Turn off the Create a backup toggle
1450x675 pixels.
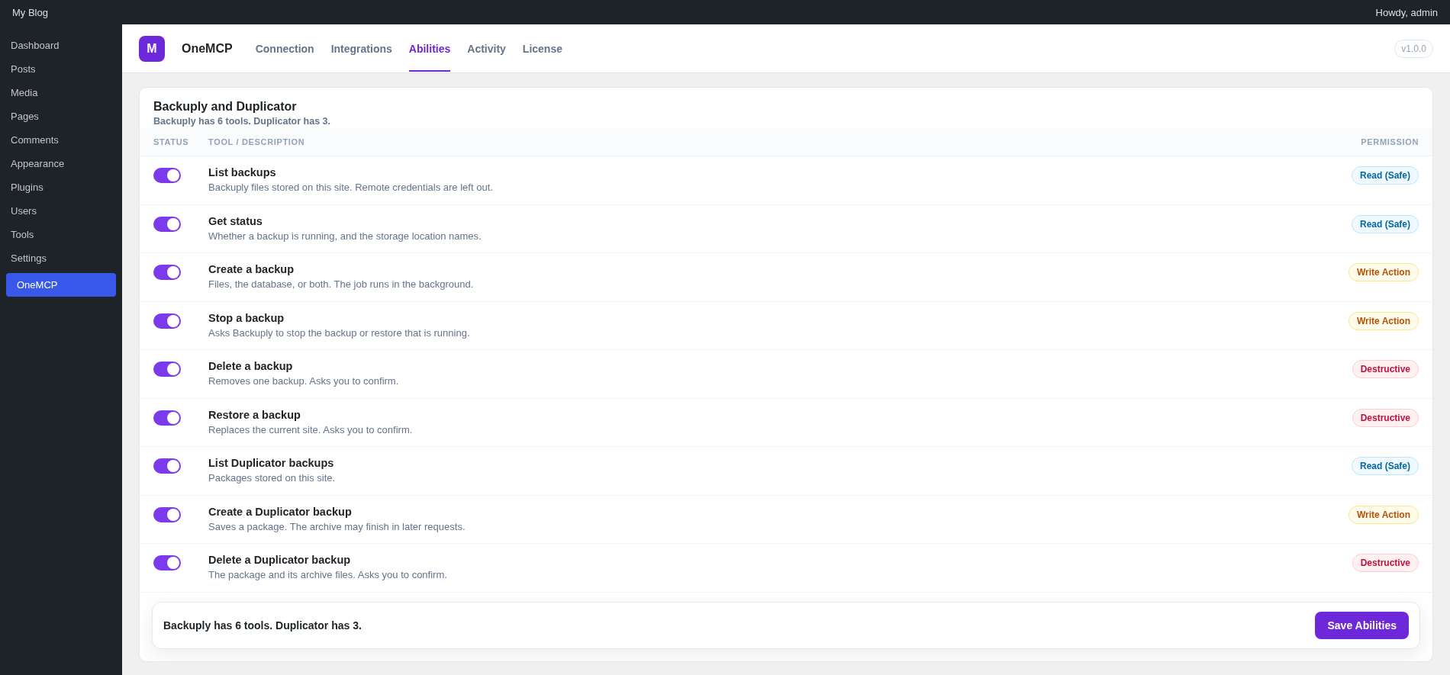167,272
